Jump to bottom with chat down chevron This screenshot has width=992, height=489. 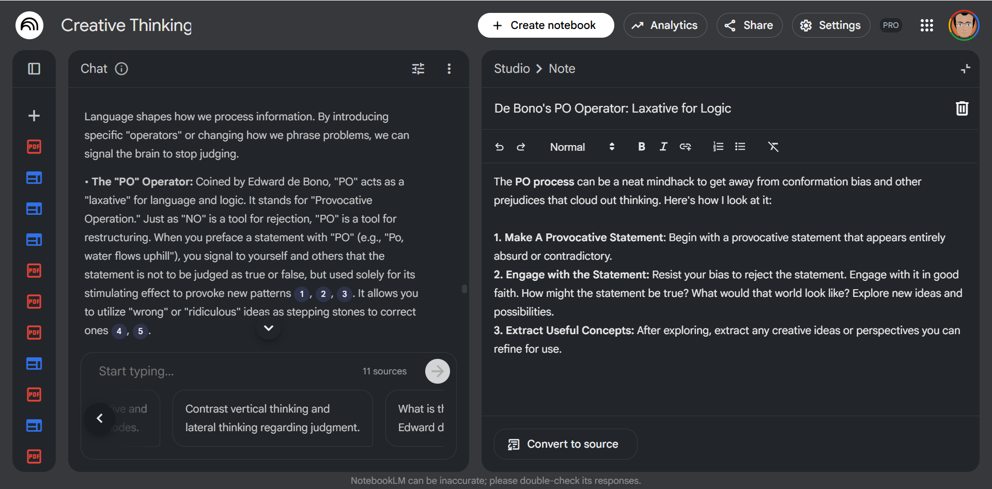[x=269, y=328]
